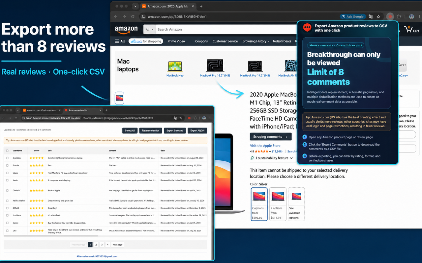Viewport: 422px width, 263px height.
Task: Expand the star rating breakdown chevron
Action: coord(270,152)
